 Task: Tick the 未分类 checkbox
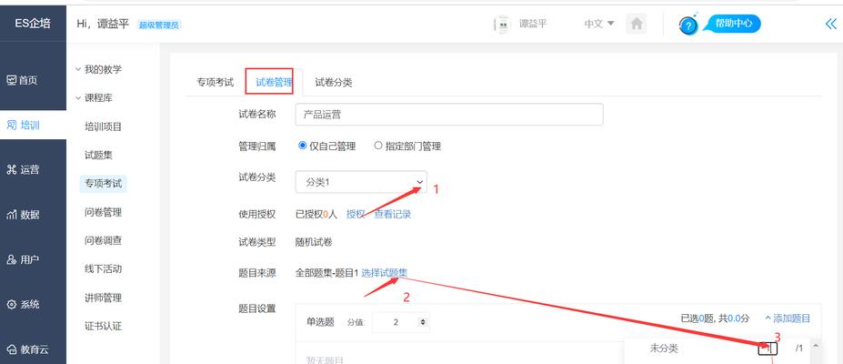coord(768,349)
